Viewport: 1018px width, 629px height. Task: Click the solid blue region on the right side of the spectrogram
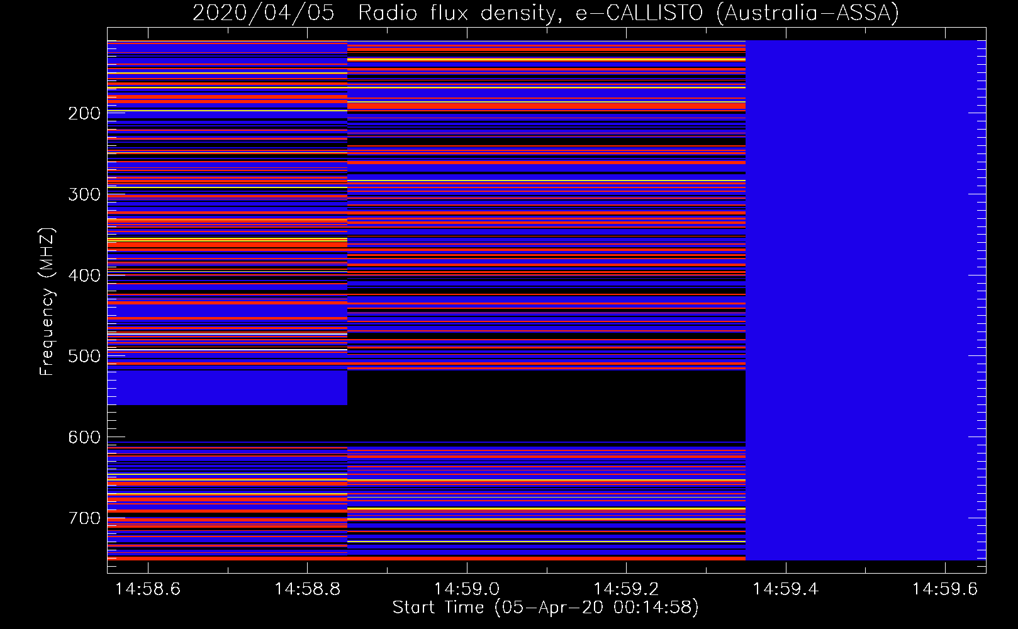pyautogui.click(x=866, y=300)
